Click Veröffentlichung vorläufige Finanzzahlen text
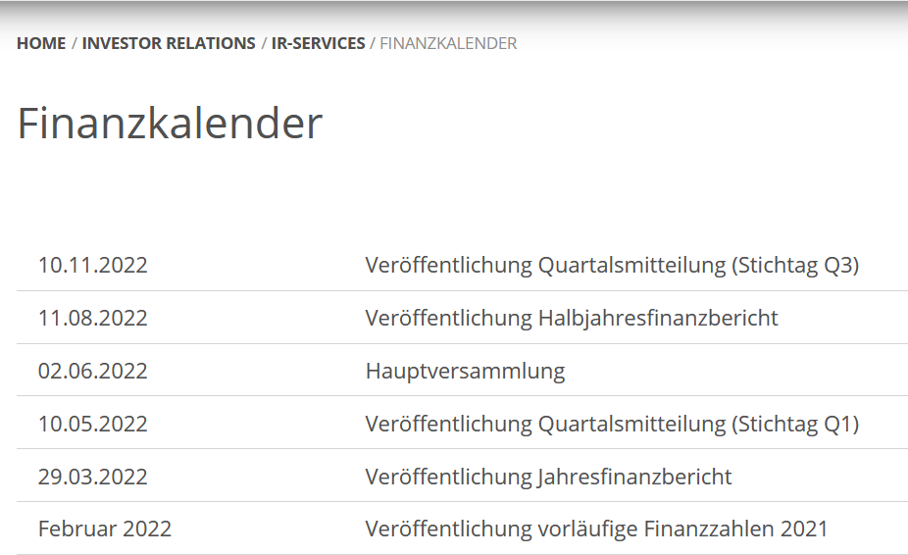The image size is (908, 555). tap(570, 529)
